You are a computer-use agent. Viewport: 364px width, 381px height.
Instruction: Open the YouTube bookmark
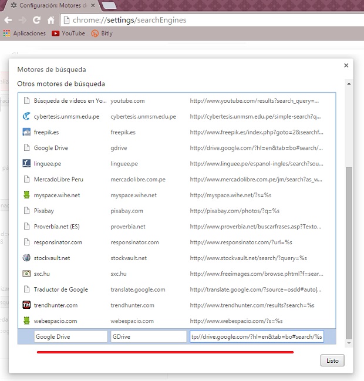(68, 33)
